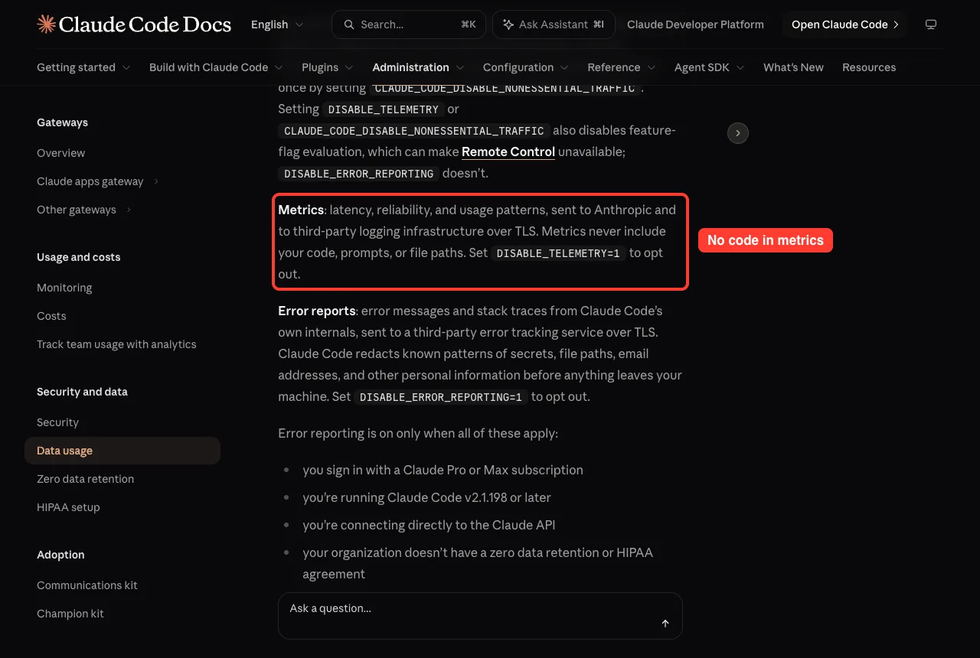Open the Agent SDK dropdown menu
The height and width of the screenshot is (658, 980).
[x=710, y=67]
